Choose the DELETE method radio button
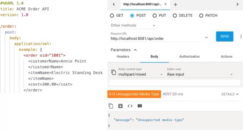The width and height of the screenshot is (243, 130). (x=175, y=15)
